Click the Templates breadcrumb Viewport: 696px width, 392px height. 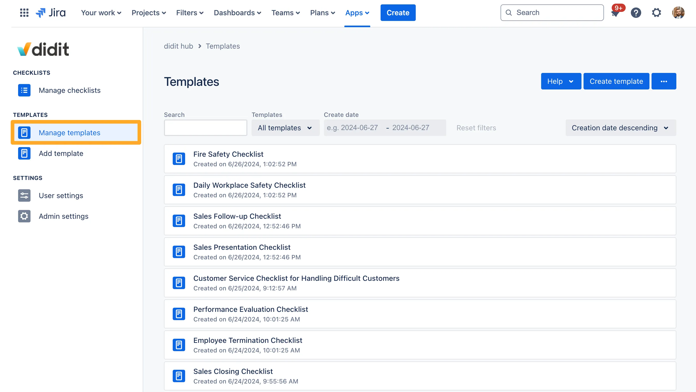tap(223, 46)
